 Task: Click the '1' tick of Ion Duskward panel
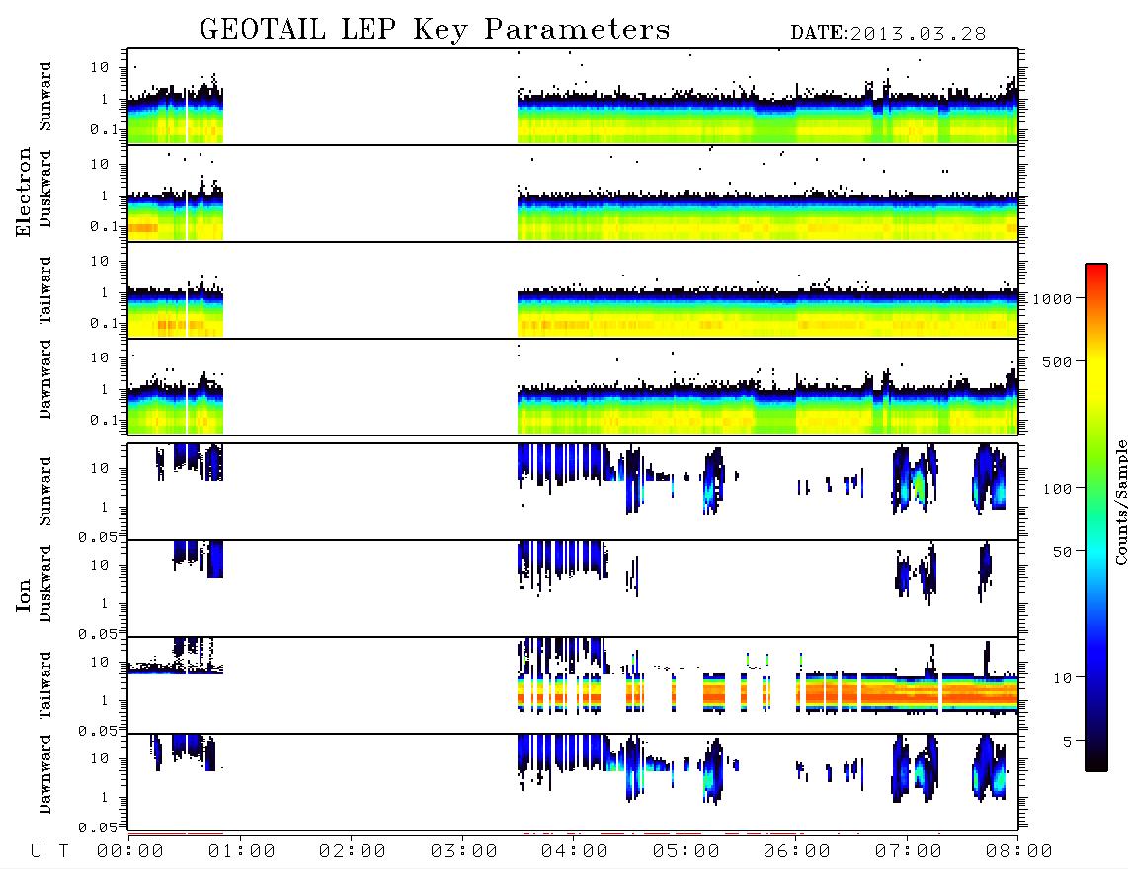click(104, 603)
